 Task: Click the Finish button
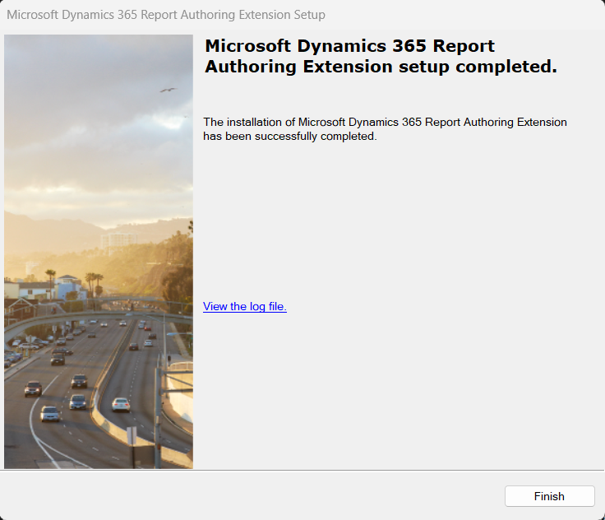[x=549, y=496]
